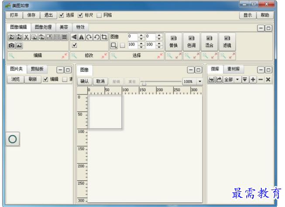The image size is (285, 207).
Task: Tick the cut-off checkbox right of 编辑
Action: click(x=65, y=79)
